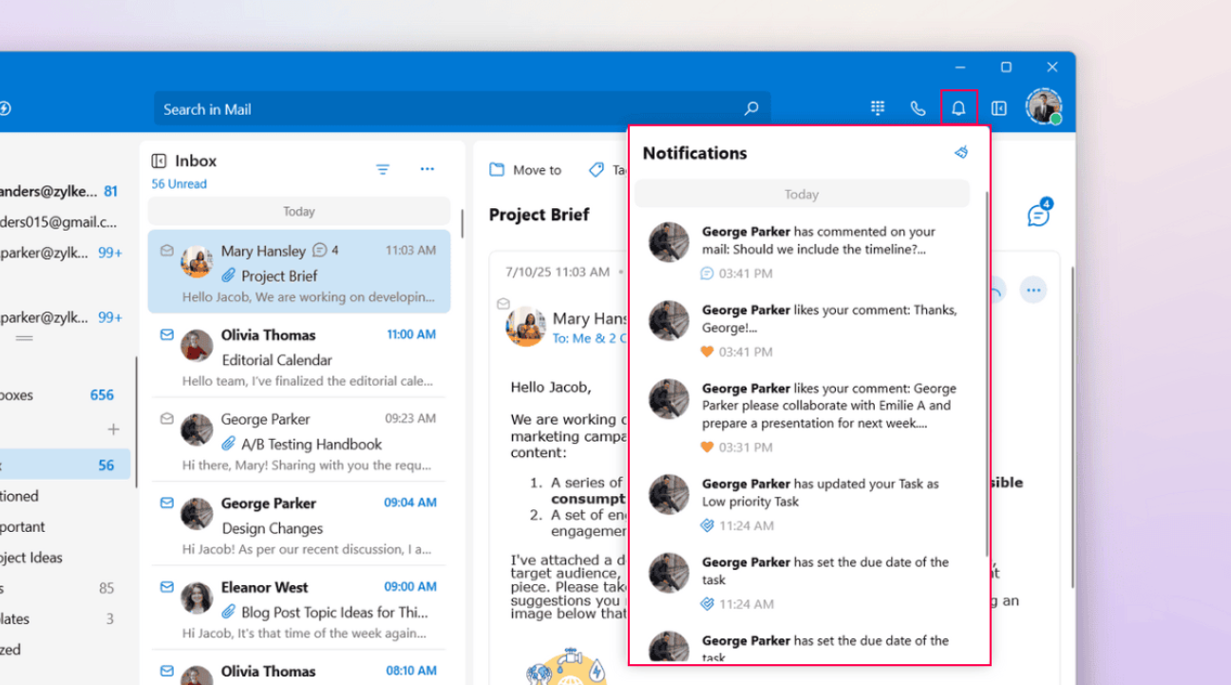The image size is (1231, 685).
Task: Click the Inbox message list scrollbar
Action: [x=462, y=223]
